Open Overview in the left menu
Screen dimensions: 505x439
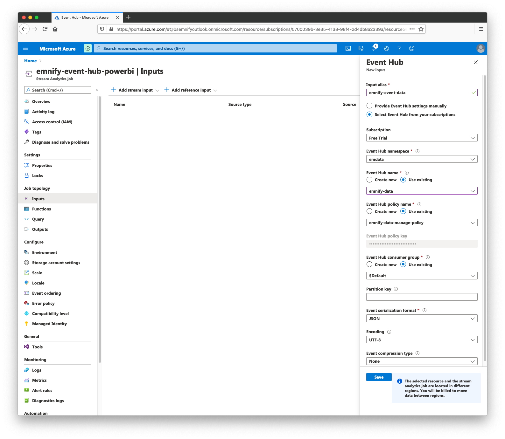(x=41, y=102)
